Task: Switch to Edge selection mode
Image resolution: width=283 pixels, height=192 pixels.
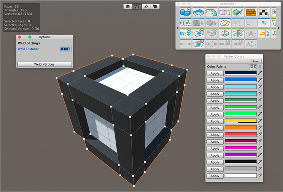Action: (146, 7)
